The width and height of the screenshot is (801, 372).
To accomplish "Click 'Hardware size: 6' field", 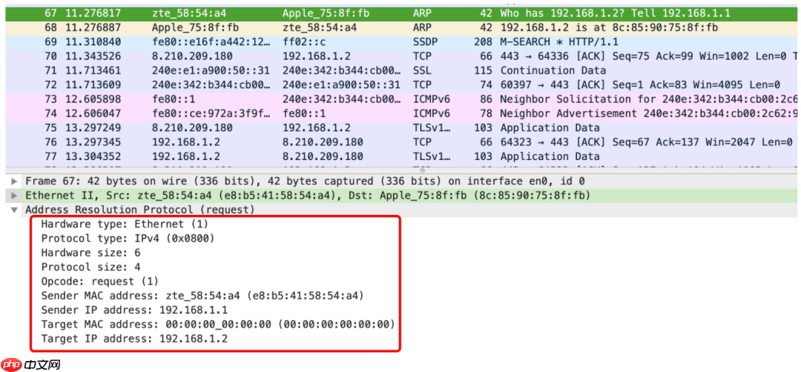I will pos(91,253).
